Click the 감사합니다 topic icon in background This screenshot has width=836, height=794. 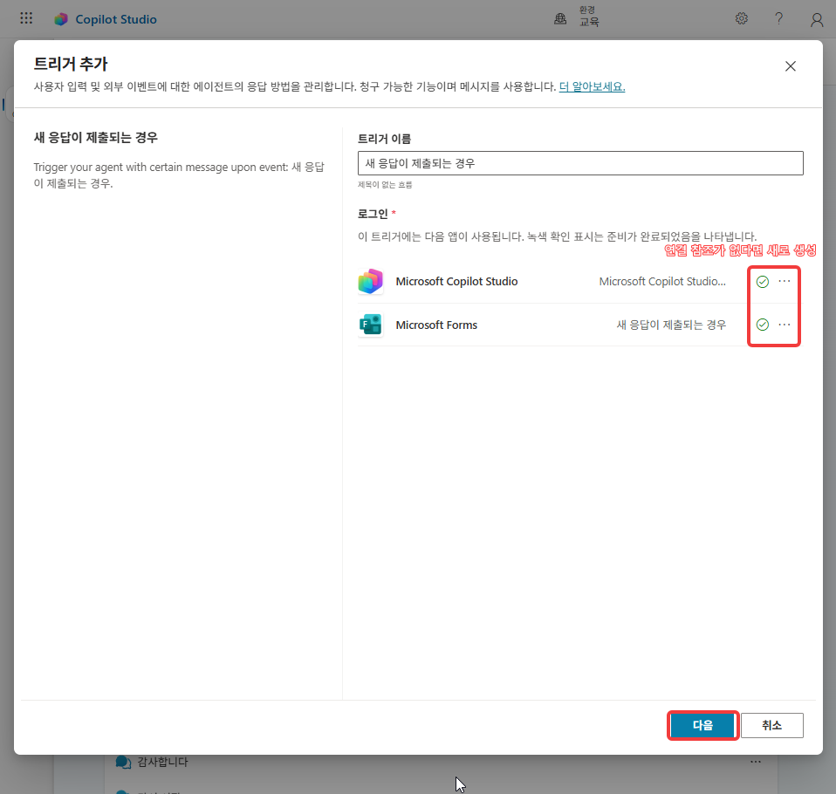tap(123, 762)
